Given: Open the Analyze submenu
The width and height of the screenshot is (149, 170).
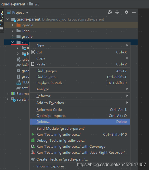Looking at the screenshot, I should pyautogui.click(x=80, y=89).
